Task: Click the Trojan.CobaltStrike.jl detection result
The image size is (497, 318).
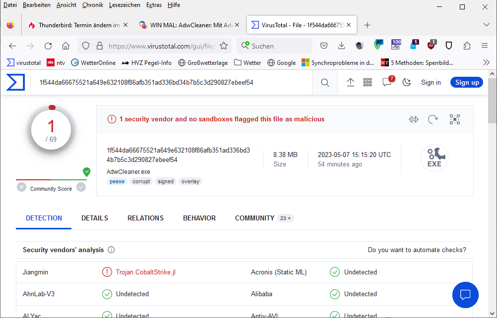Action: [145, 272]
